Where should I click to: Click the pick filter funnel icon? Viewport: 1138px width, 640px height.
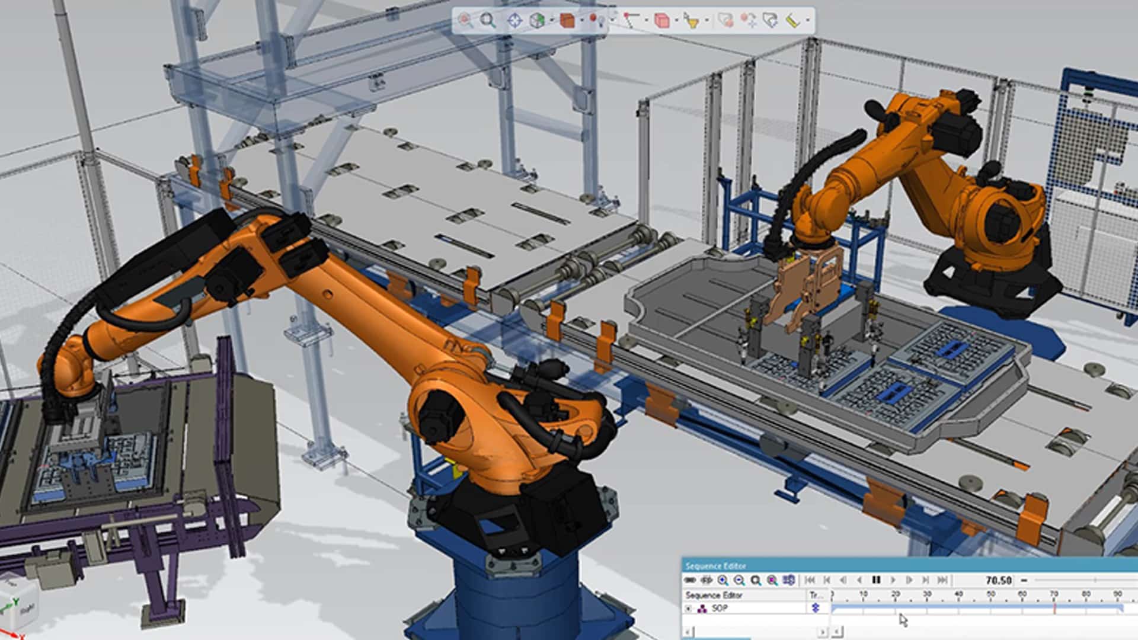(x=691, y=20)
